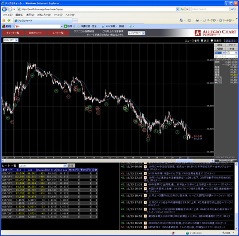239x236 pixels.
Task: Open the LIST1 rate list dropdown
Action: click(x=42, y=165)
